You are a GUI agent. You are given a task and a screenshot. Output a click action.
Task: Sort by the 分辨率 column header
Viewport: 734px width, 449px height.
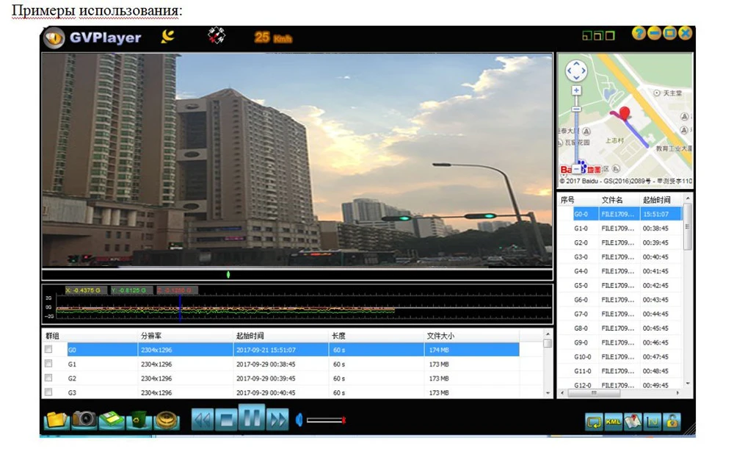[x=186, y=336]
